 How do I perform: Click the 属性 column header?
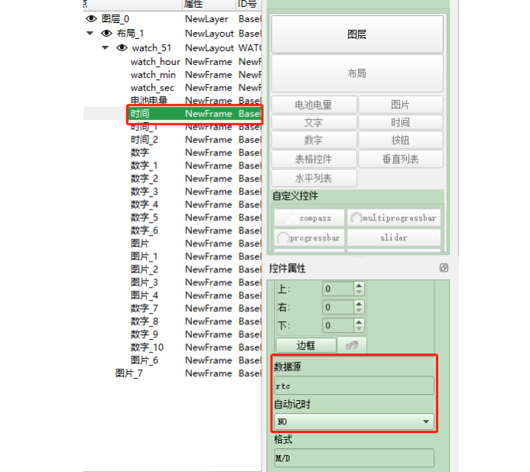pos(209,5)
